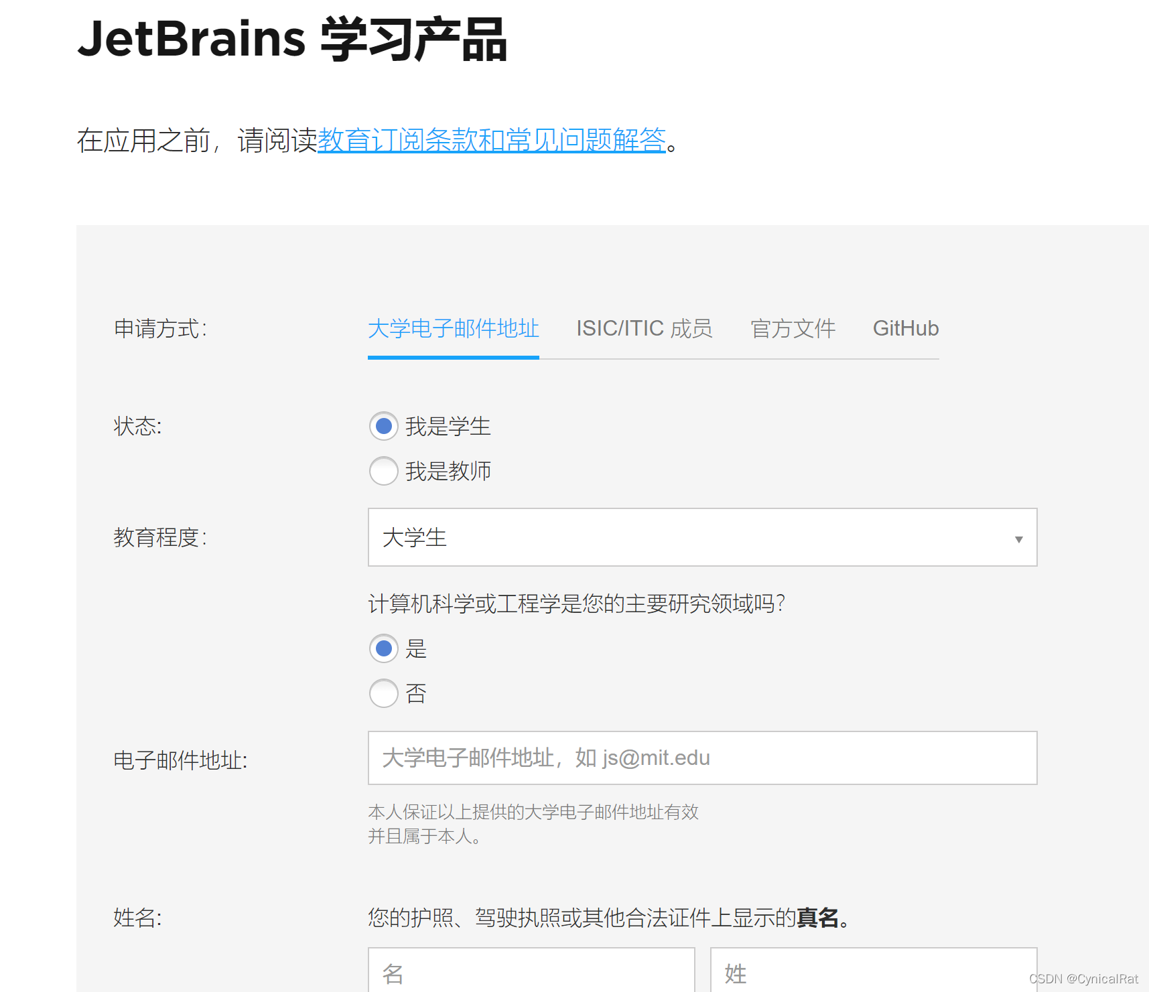Select the 我是教师 radio button

pos(384,471)
